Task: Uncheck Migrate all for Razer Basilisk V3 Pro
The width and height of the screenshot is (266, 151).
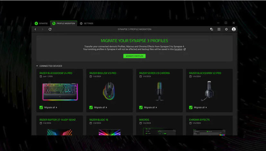Action: tap(91, 107)
